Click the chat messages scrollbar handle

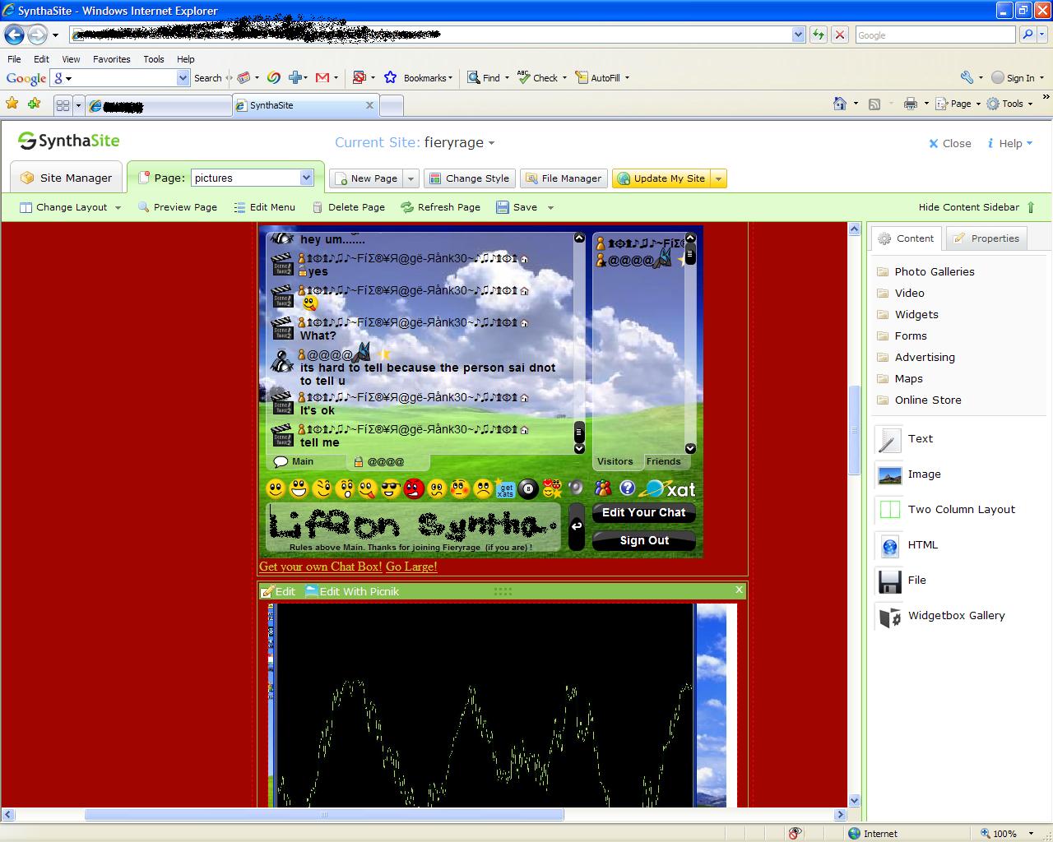[579, 432]
